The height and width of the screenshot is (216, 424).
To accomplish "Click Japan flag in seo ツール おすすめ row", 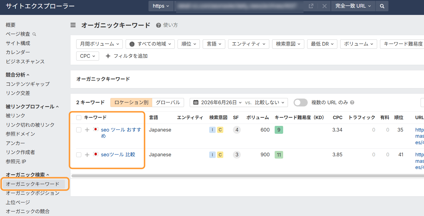I will point(96,129).
